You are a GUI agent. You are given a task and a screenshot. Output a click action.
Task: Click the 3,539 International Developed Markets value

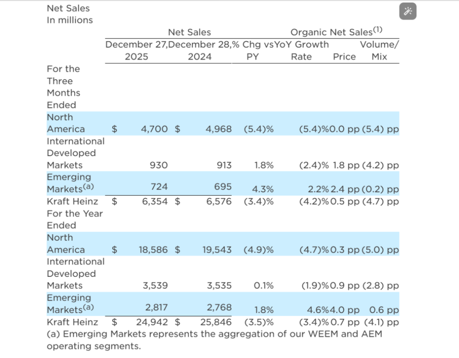point(155,285)
